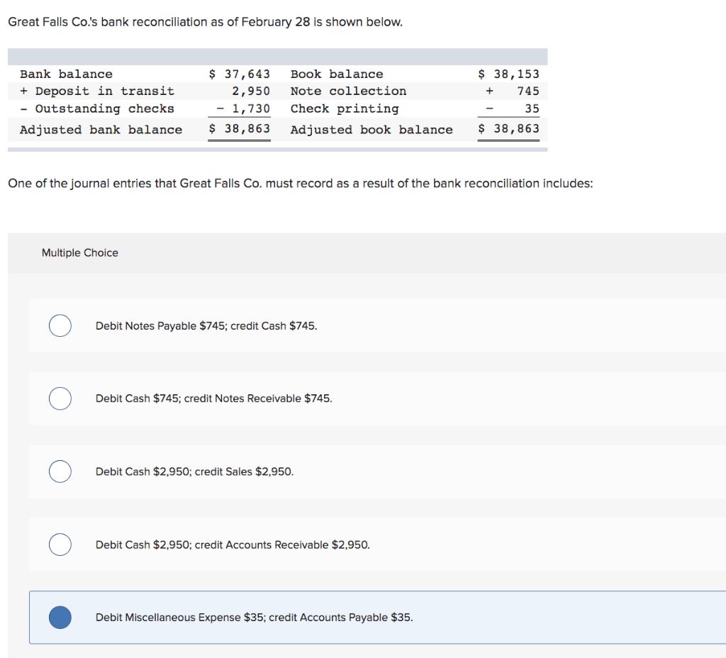The height and width of the screenshot is (658, 726).
Task: Click the '- Outstanding checks' label
Action: [x=97, y=108]
